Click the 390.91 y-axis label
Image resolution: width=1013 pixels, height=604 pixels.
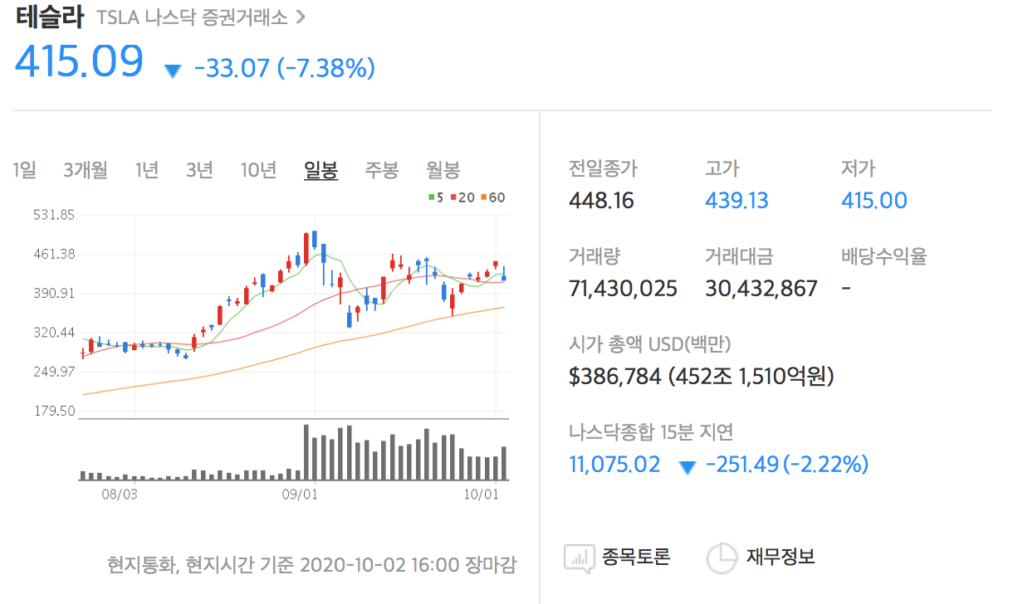click(53, 293)
